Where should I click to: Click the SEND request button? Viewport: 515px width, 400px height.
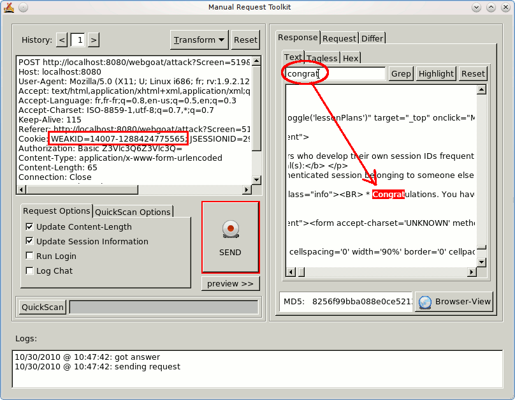tap(230, 237)
